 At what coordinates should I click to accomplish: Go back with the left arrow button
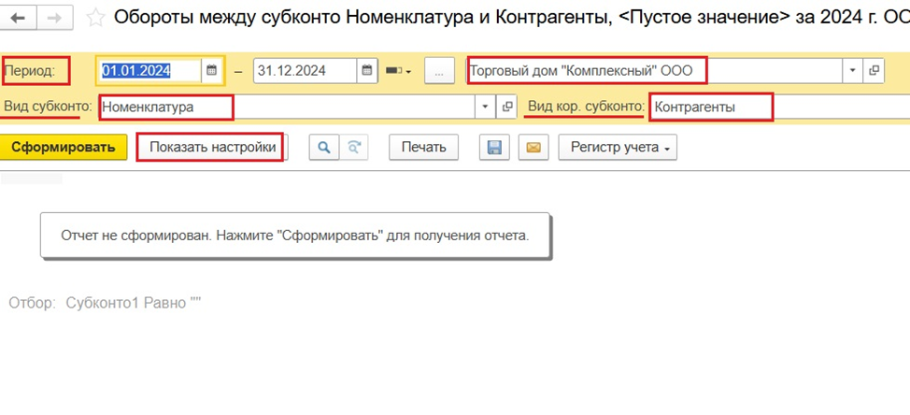tap(19, 18)
